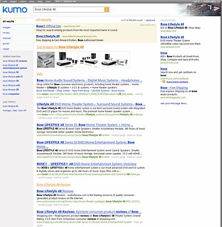The image size is (222, 227).
Task: Open related search 'bose lifestyle 28'
Action: point(11,90)
